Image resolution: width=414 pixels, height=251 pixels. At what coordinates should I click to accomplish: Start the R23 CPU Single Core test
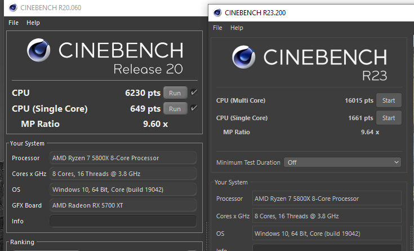pos(389,118)
